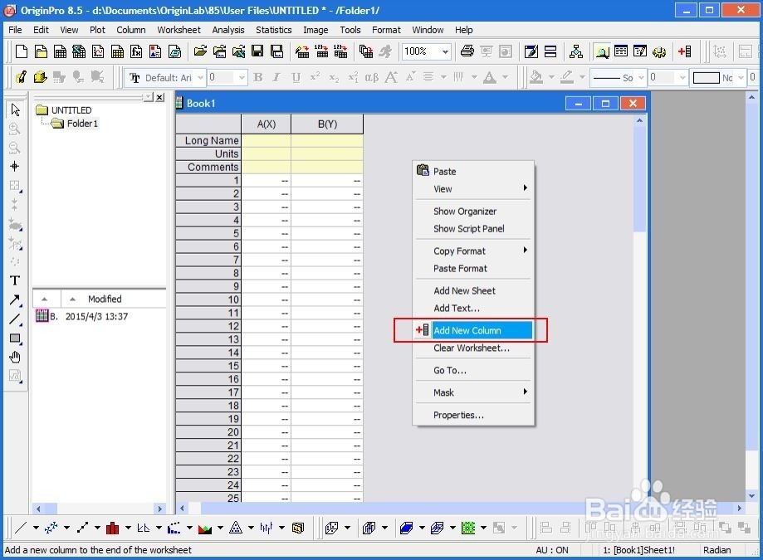Click the Print icon
The image size is (763, 560).
tap(467, 51)
